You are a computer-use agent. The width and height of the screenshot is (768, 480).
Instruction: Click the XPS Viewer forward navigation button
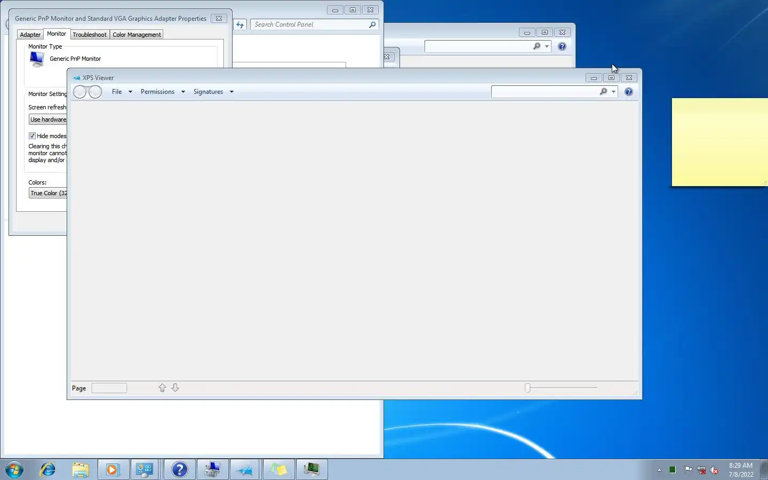(x=95, y=92)
